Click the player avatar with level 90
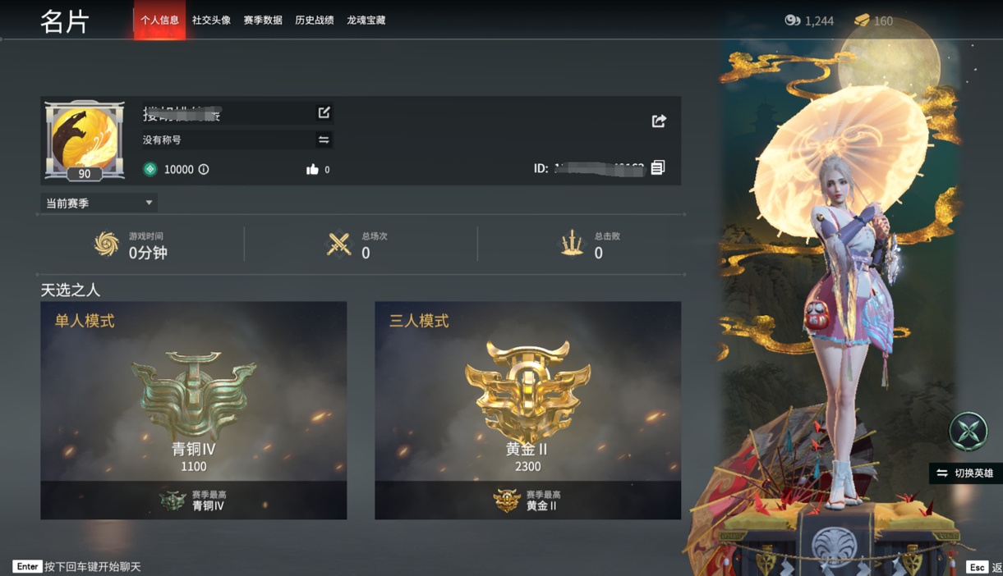1003x576 pixels. point(85,140)
